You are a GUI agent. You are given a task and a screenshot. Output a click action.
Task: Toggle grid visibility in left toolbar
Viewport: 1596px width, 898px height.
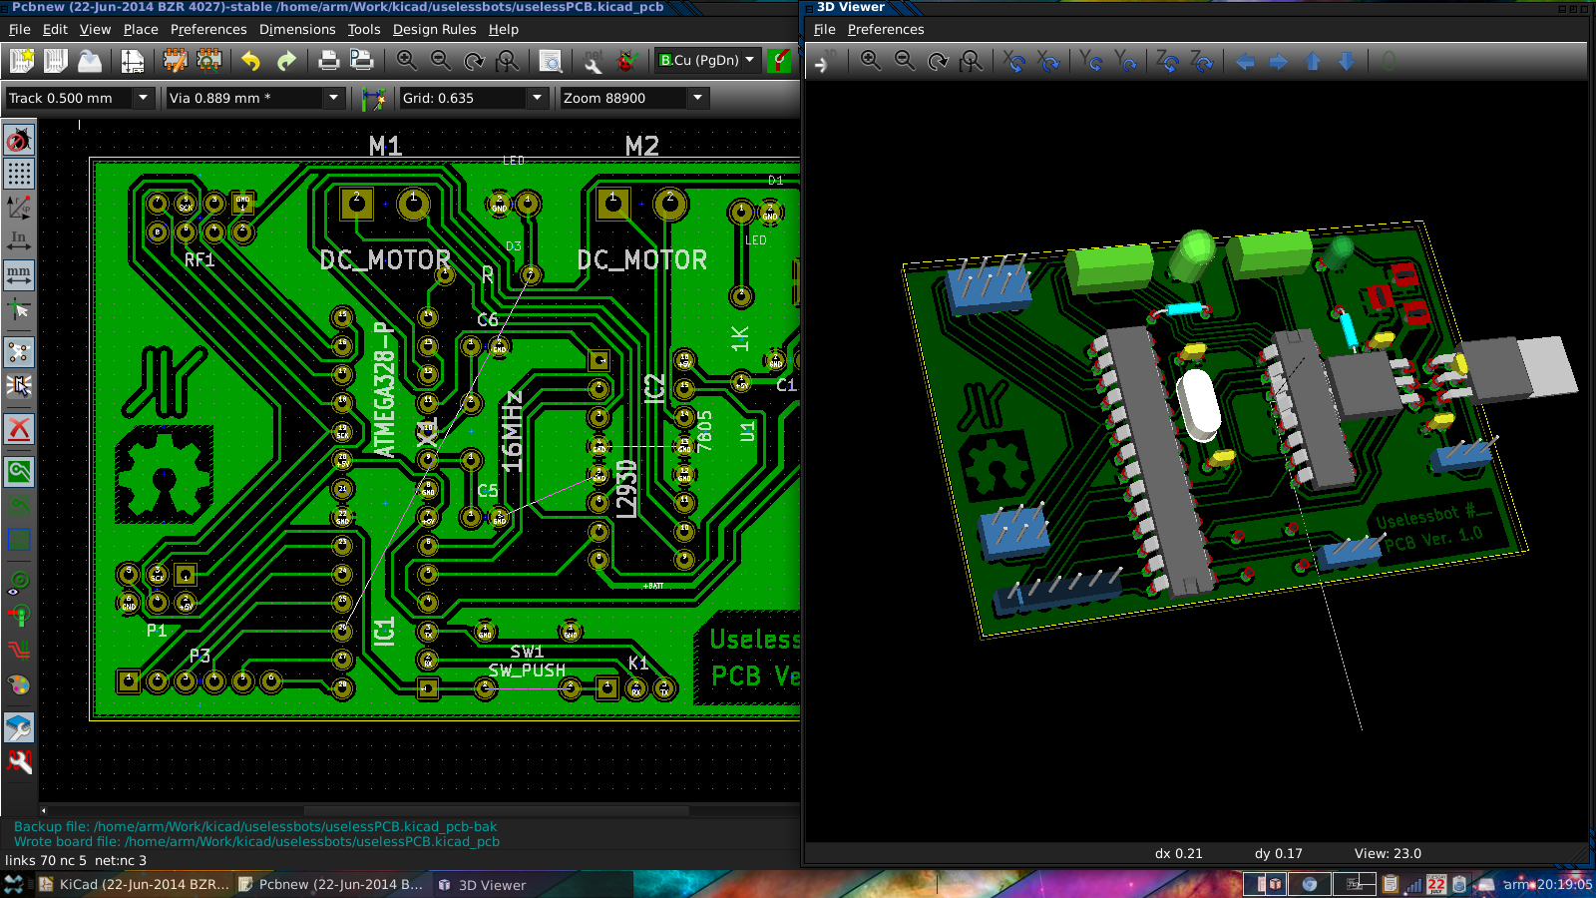tap(19, 174)
